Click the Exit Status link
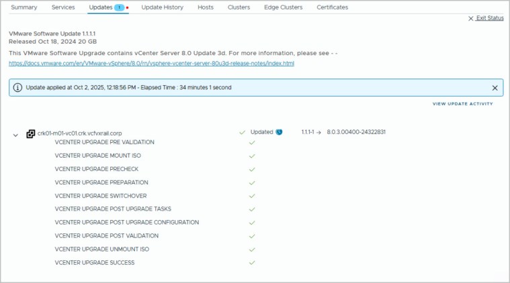Viewport: 510px width, 283px height. pos(489,18)
